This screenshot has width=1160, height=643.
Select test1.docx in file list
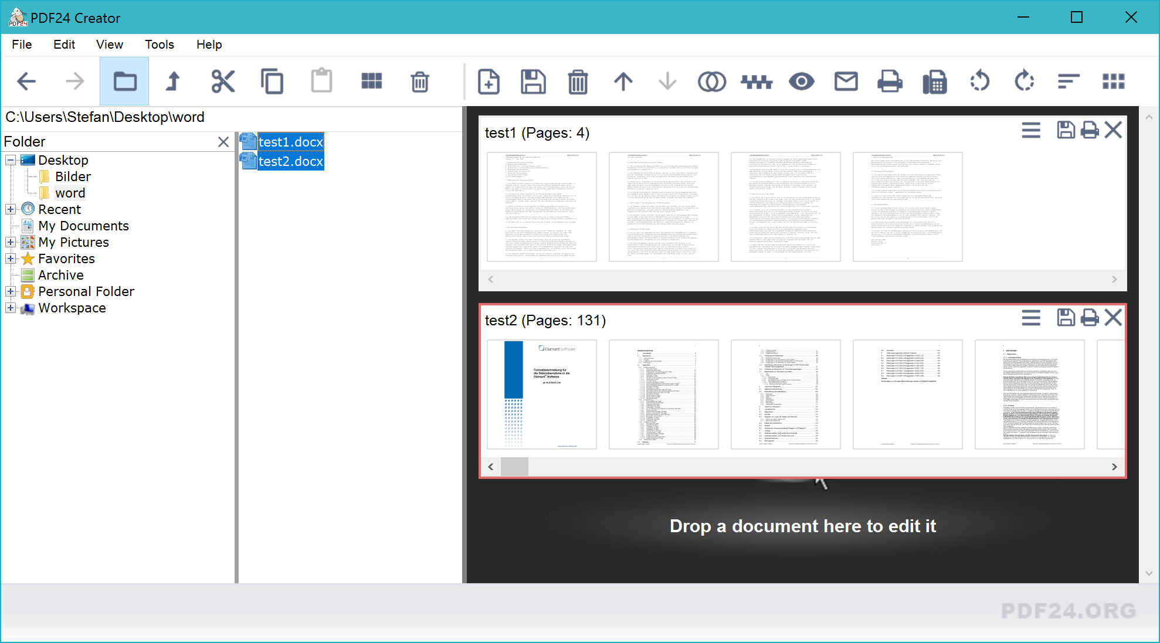(x=291, y=142)
